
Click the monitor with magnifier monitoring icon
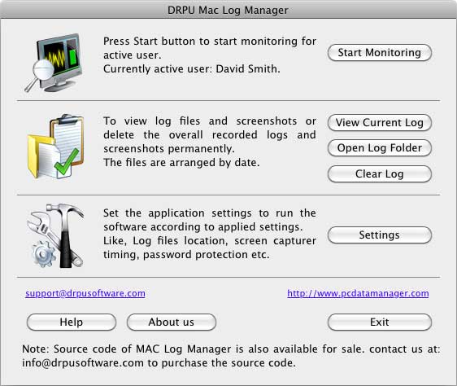coord(54,62)
